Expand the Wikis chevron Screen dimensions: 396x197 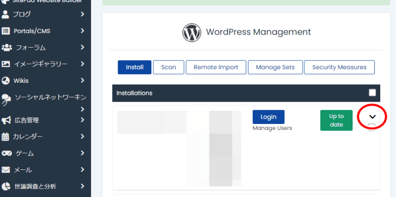[82, 80]
